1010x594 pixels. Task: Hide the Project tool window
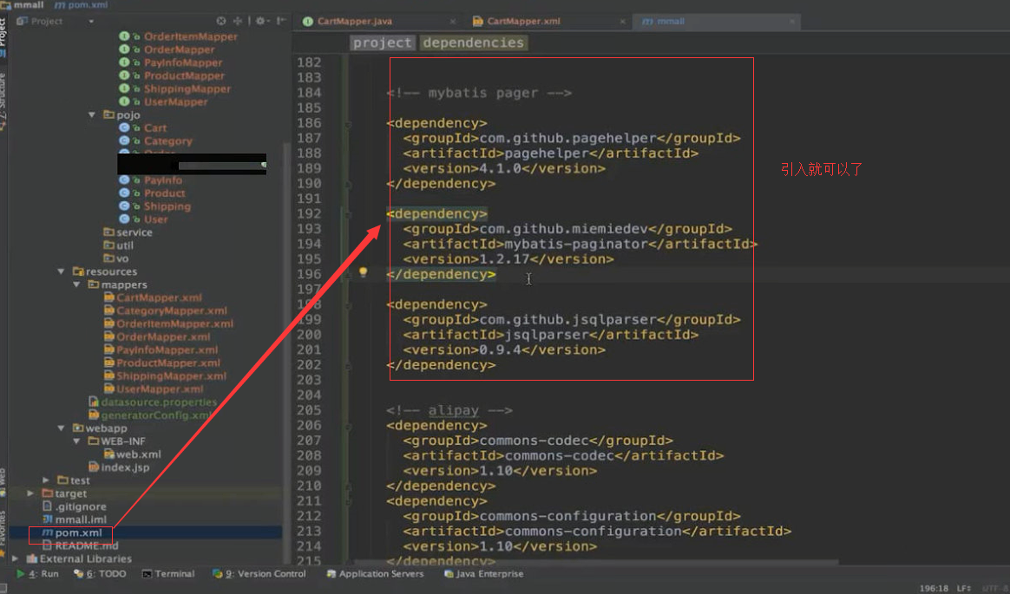(281, 21)
